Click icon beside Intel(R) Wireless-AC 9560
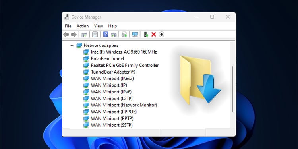Screen dimensions: 298x149 pyautogui.click(x=86, y=52)
